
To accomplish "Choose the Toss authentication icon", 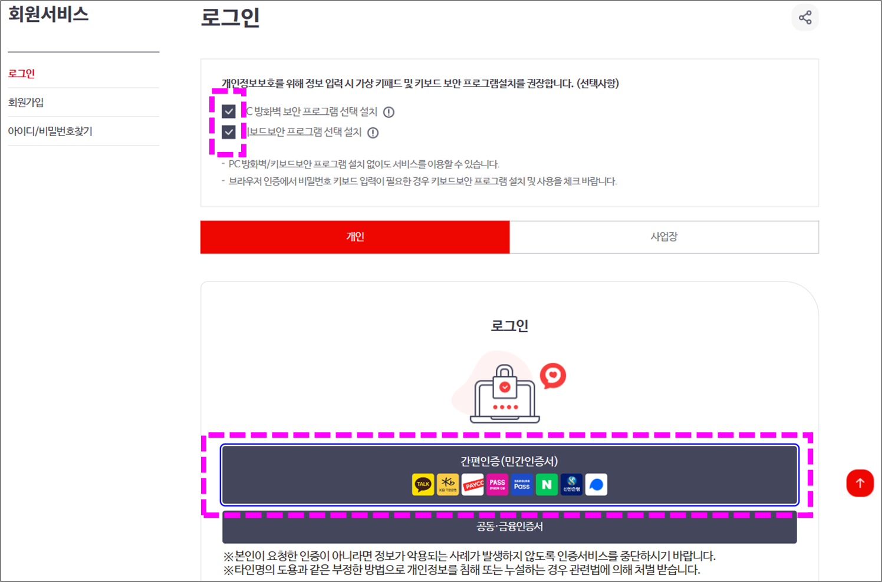I will tap(596, 484).
